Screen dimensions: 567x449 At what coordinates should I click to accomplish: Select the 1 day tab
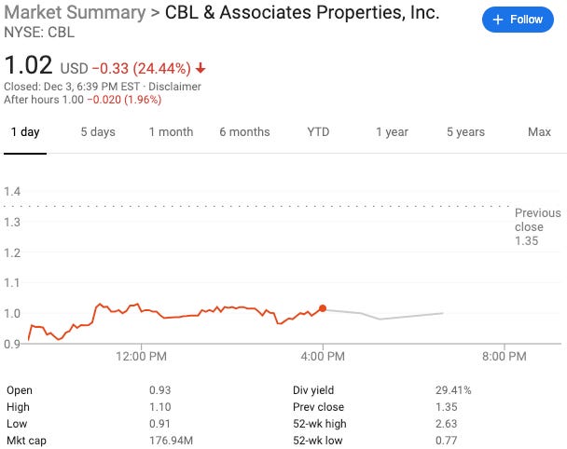pyautogui.click(x=24, y=132)
